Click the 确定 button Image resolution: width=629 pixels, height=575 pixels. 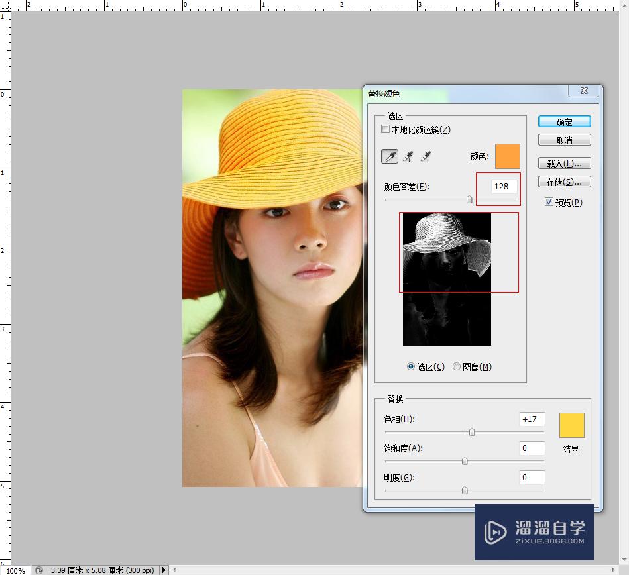tap(564, 121)
